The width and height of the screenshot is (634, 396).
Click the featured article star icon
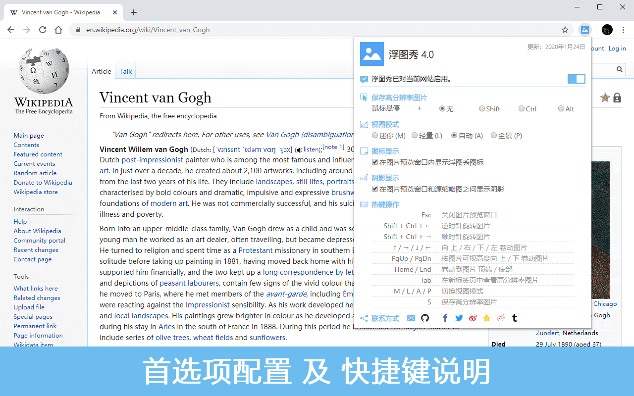[605, 98]
